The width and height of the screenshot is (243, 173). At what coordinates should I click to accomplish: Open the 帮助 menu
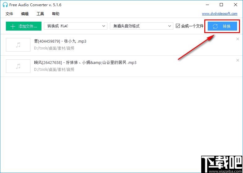pos(56,14)
